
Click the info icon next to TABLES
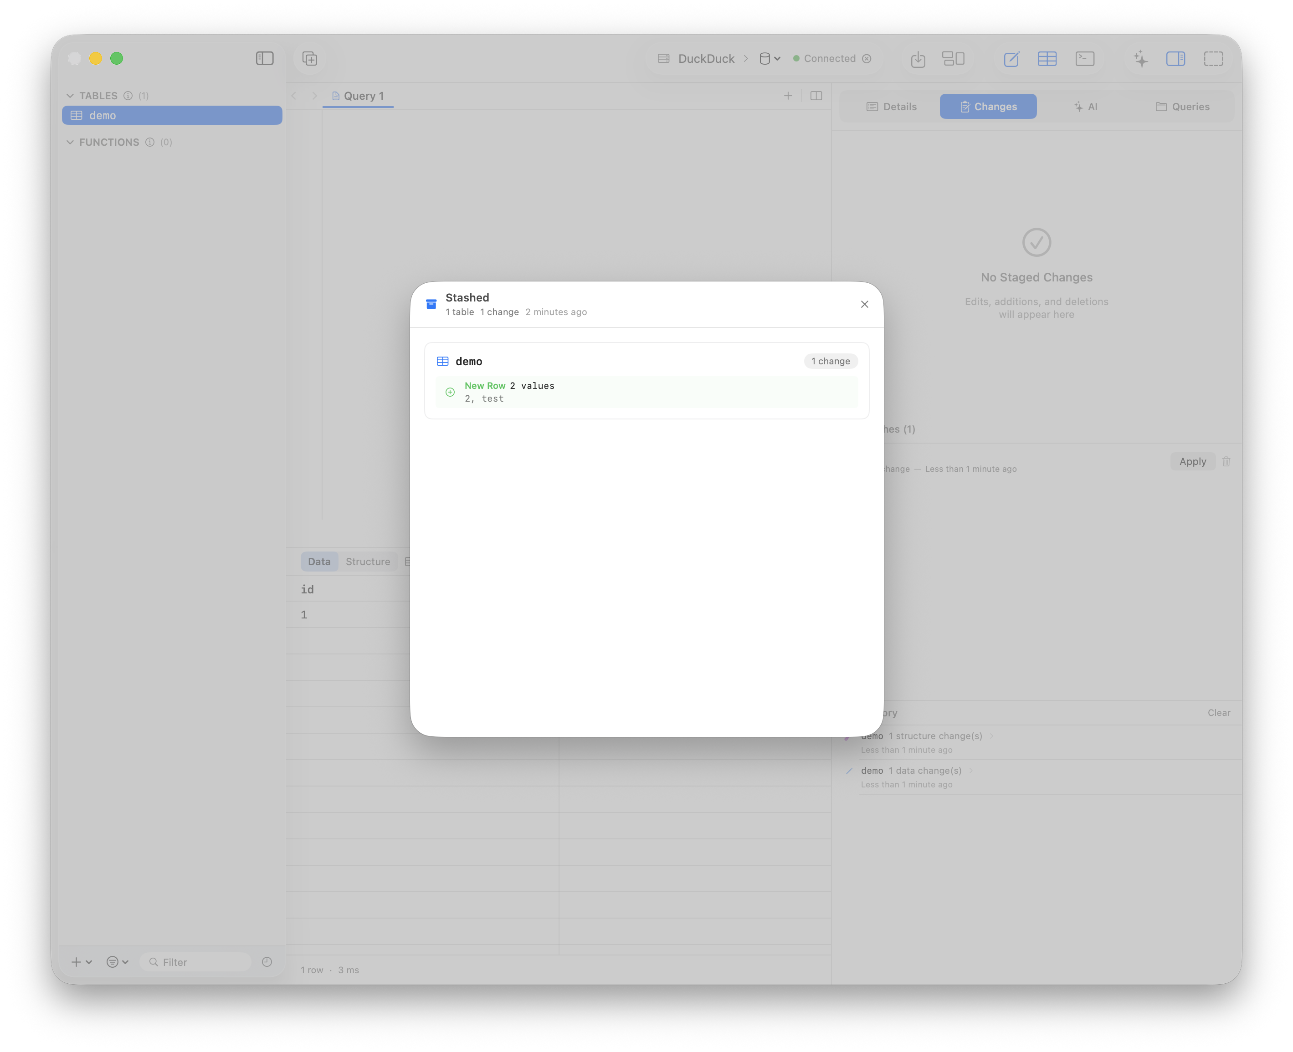pyautogui.click(x=128, y=96)
